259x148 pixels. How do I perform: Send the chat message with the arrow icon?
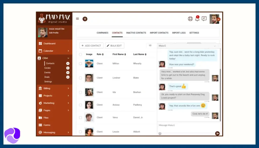(217, 133)
